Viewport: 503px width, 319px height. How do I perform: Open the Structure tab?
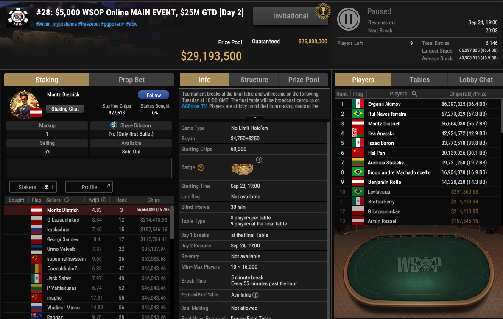pos(254,80)
